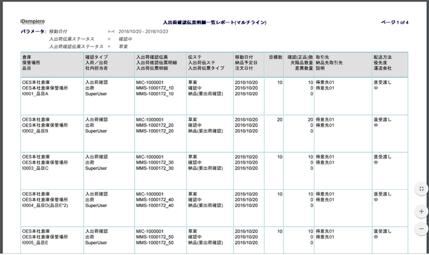Click the 移動日付 column header in table
Viewport: 429px width, 255px height.
tap(244, 57)
